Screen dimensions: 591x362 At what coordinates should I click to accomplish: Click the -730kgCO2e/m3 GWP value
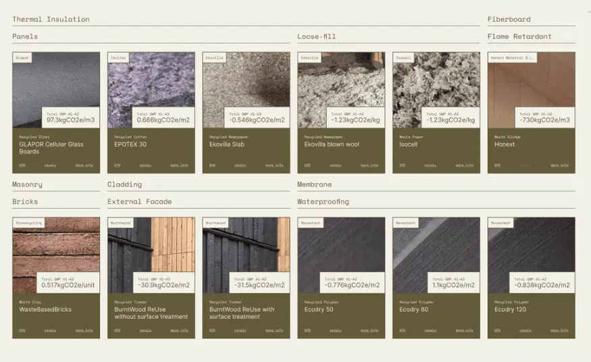tap(544, 120)
